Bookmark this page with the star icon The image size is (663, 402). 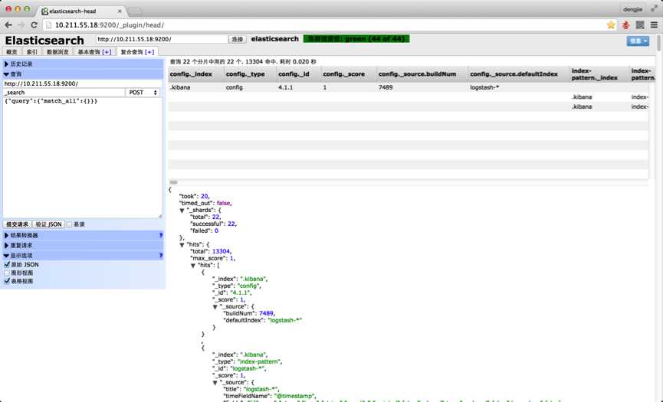pyautogui.click(x=611, y=25)
